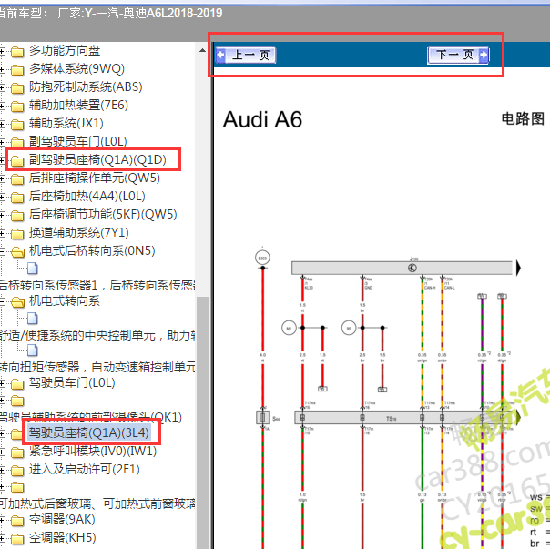Open folder icon for 后座椅调节功能(5KF)(QW5)
Viewport: 550px width, 549px height.
[17, 216]
